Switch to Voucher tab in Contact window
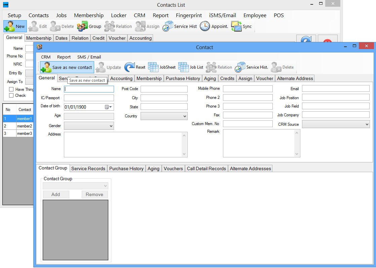This screenshot has width=376, height=268. click(264, 78)
